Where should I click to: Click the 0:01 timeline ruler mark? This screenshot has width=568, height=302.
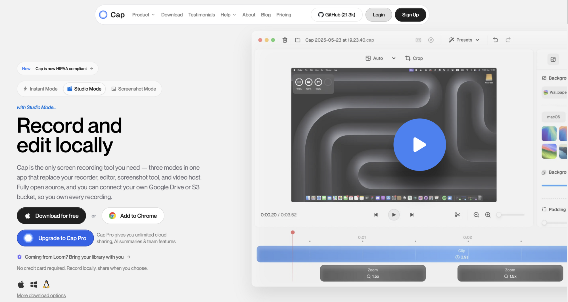(362, 237)
